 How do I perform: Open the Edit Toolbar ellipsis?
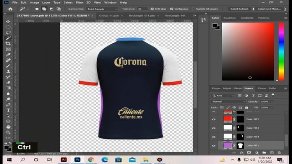pos(8,138)
